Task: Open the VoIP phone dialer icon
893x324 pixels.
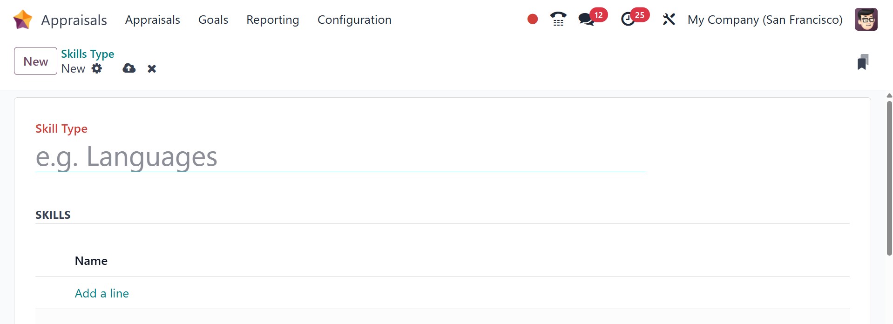Action: [x=558, y=19]
